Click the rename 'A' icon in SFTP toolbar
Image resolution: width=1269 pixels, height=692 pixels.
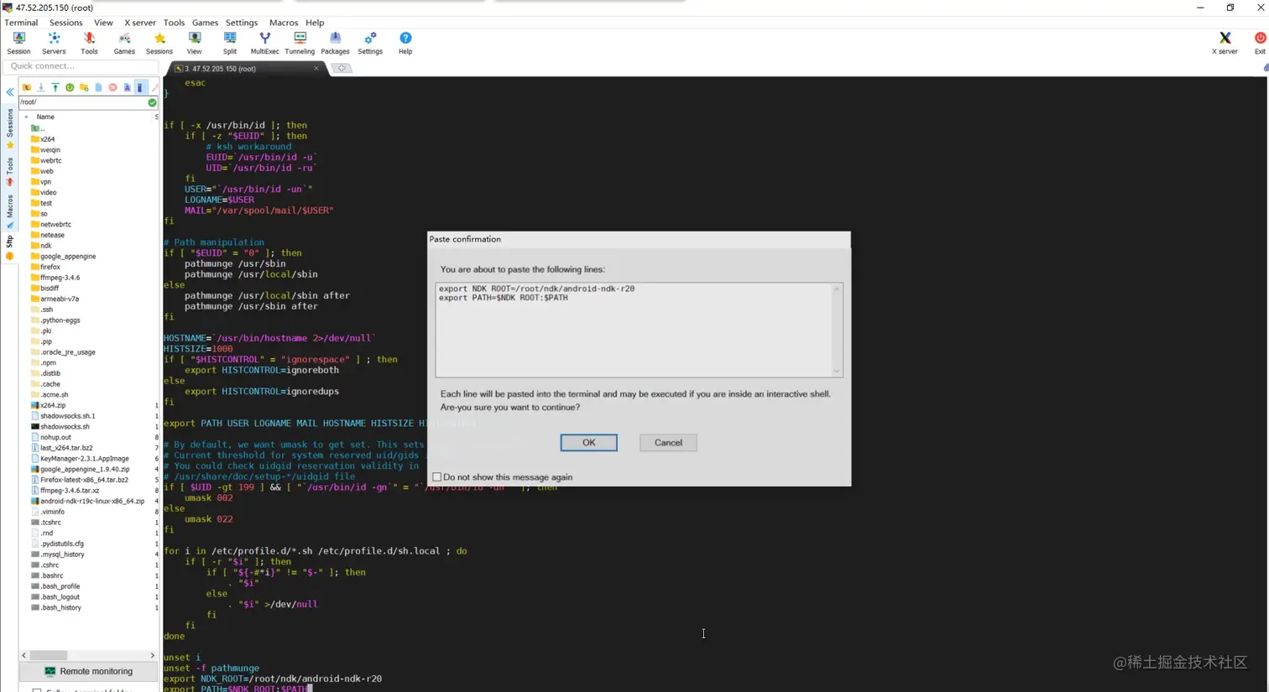pyautogui.click(x=127, y=87)
